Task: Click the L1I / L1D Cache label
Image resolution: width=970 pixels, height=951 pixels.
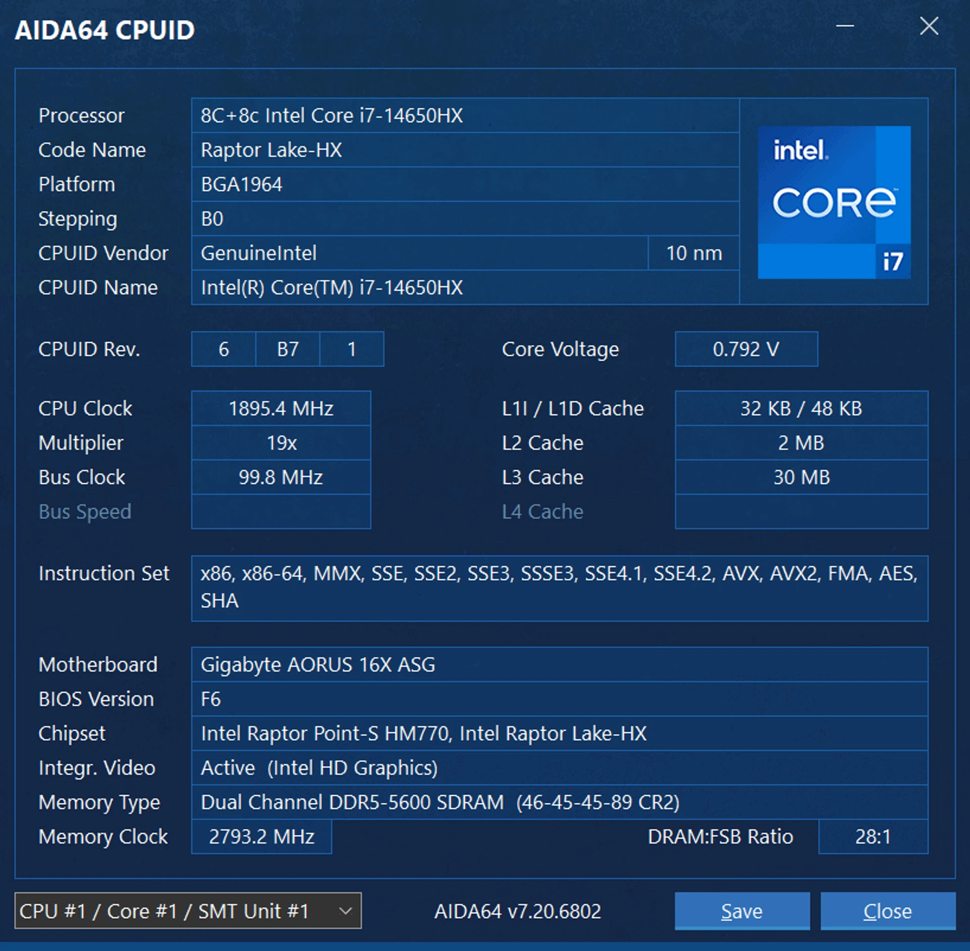Action: coord(573,408)
